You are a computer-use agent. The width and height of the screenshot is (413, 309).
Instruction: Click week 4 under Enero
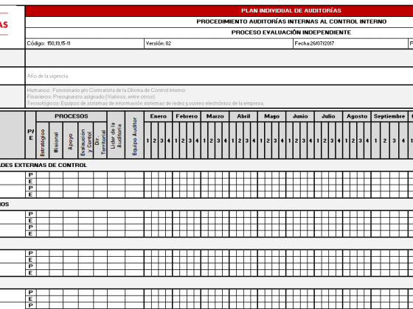(x=169, y=141)
